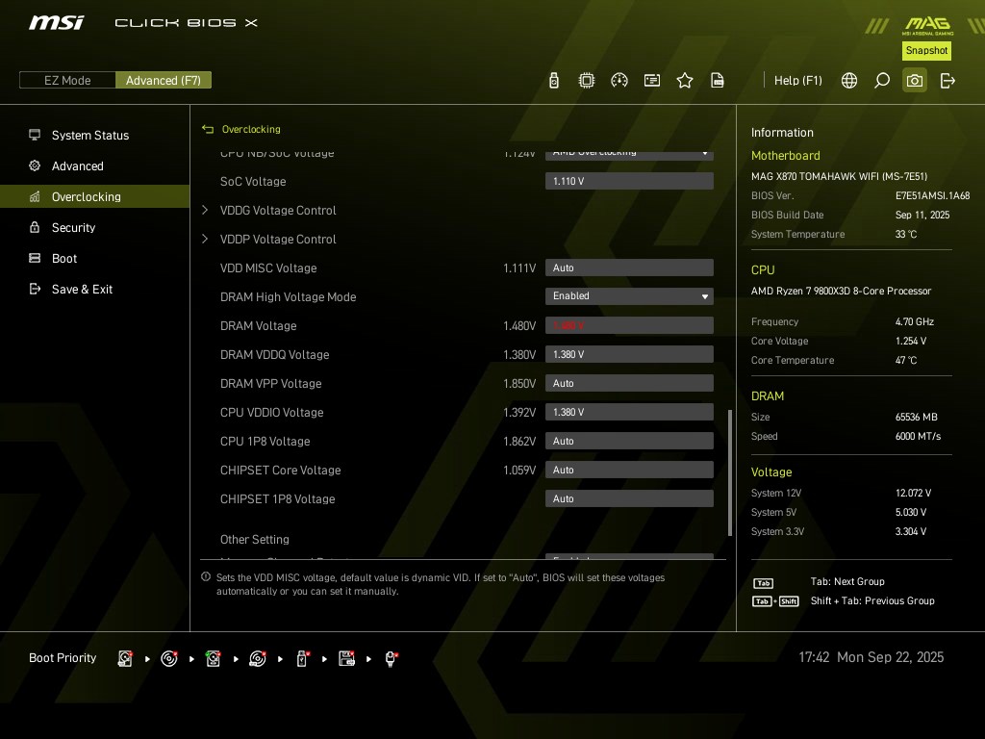Click the Overclocking breadcrumb link
This screenshot has width=985, height=739.
[251, 130]
